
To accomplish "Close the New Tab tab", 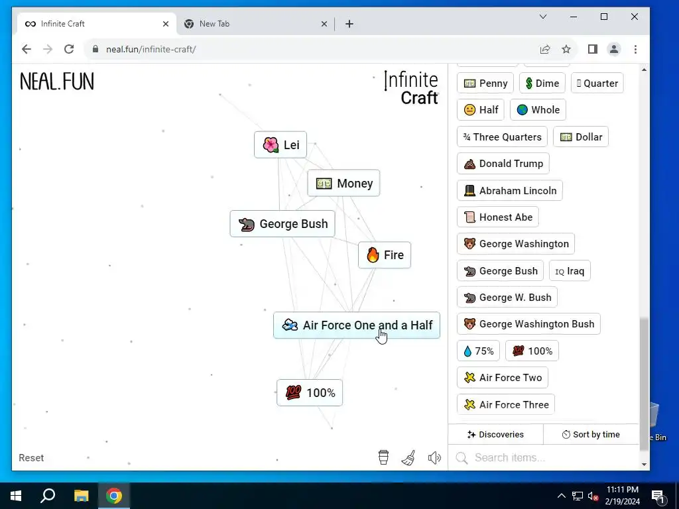I will click(x=324, y=24).
